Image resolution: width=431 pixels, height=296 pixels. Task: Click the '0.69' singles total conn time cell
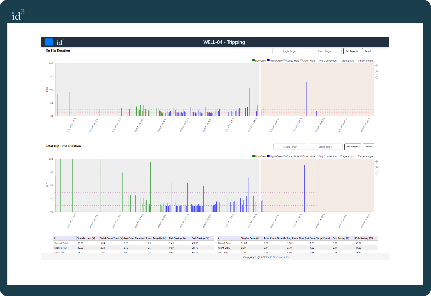click(x=266, y=243)
